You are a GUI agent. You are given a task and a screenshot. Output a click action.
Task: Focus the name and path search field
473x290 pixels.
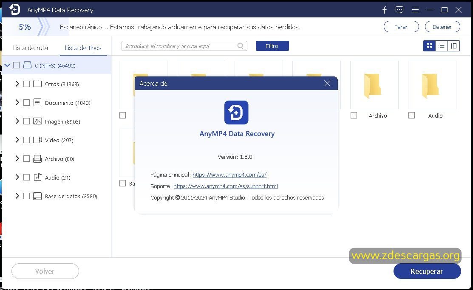[x=184, y=46]
